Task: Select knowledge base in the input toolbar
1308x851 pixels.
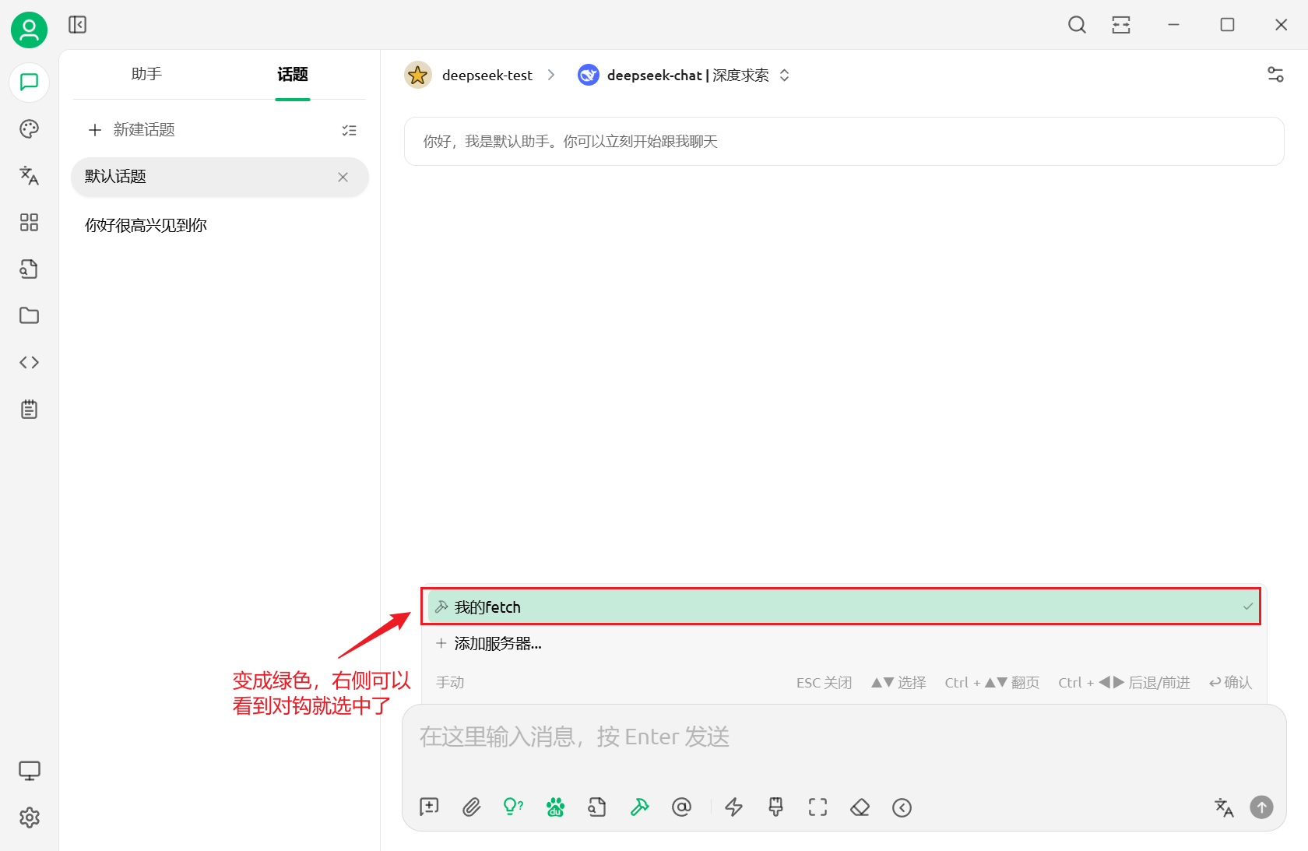Action: [597, 807]
